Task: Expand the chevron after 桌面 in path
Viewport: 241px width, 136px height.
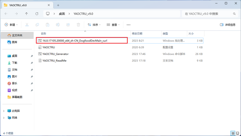Action: point(69,14)
